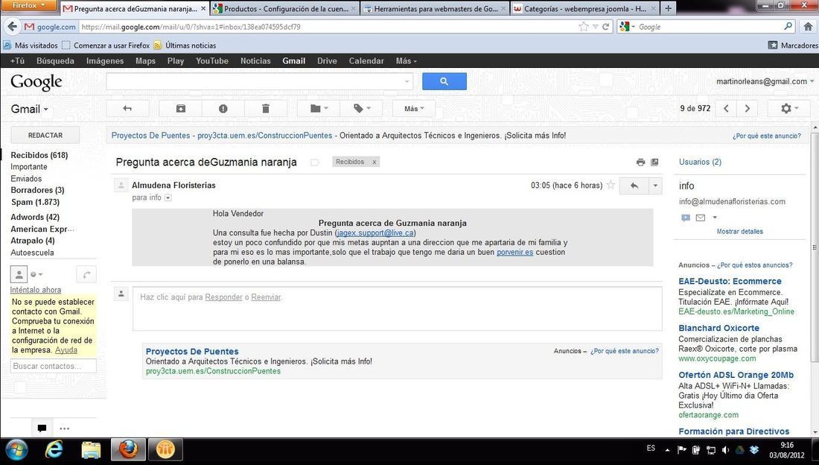Viewport: 819px width, 465px height.
Task: Print the conversation using the printer icon
Action: 641,162
